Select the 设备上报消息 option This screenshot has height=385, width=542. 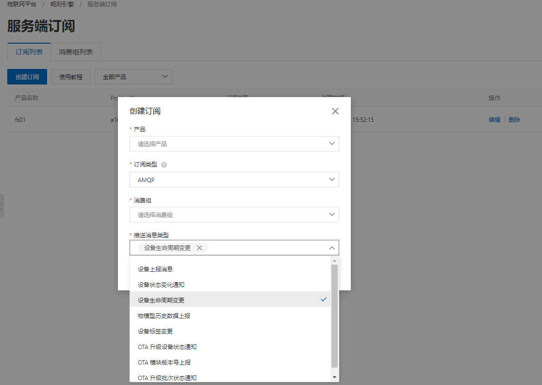pyautogui.click(x=230, y=269)
